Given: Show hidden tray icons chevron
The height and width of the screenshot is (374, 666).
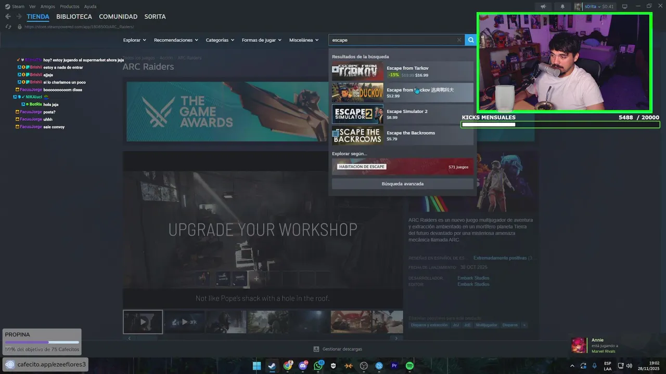Looking at the screenshot, I should (572, 366).
